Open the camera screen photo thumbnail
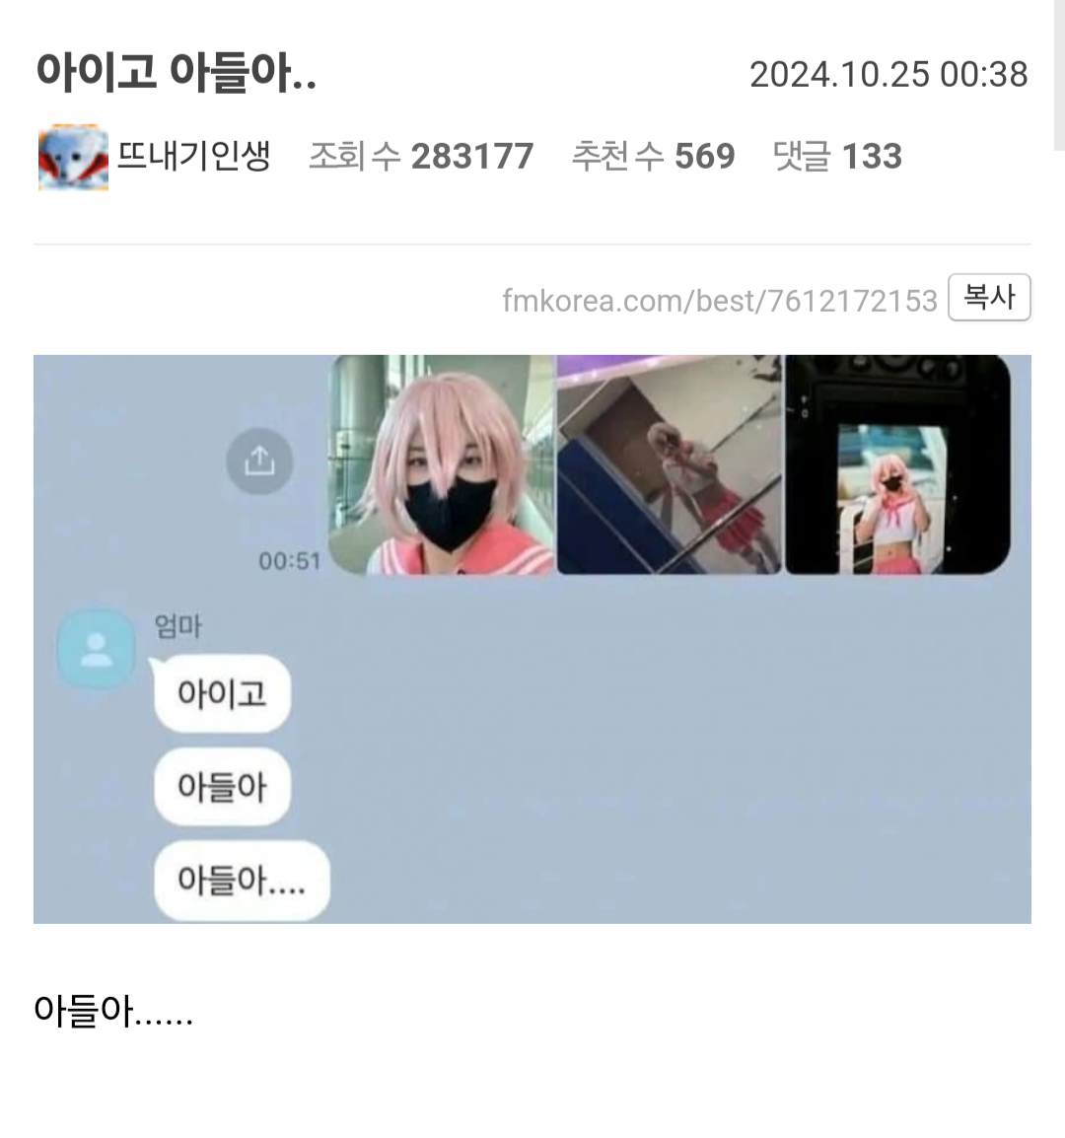 (x=898, y=464)
